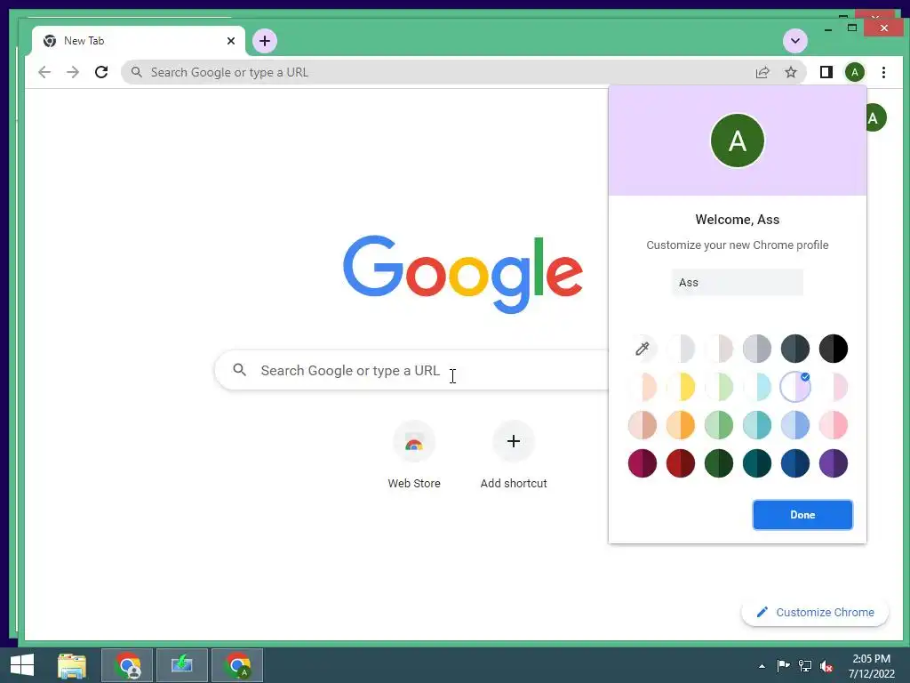The width and height of the screenshot is (910, 683).
Task: Select the periwinkle blue theme swatch
Action: click(795, 425)
